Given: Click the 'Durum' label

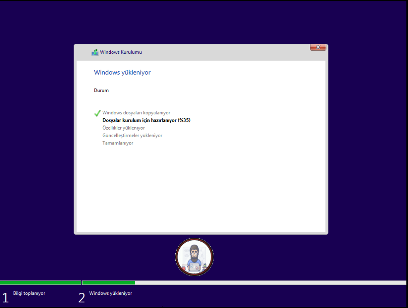Looking at the screenshot, I should point(101,90).
